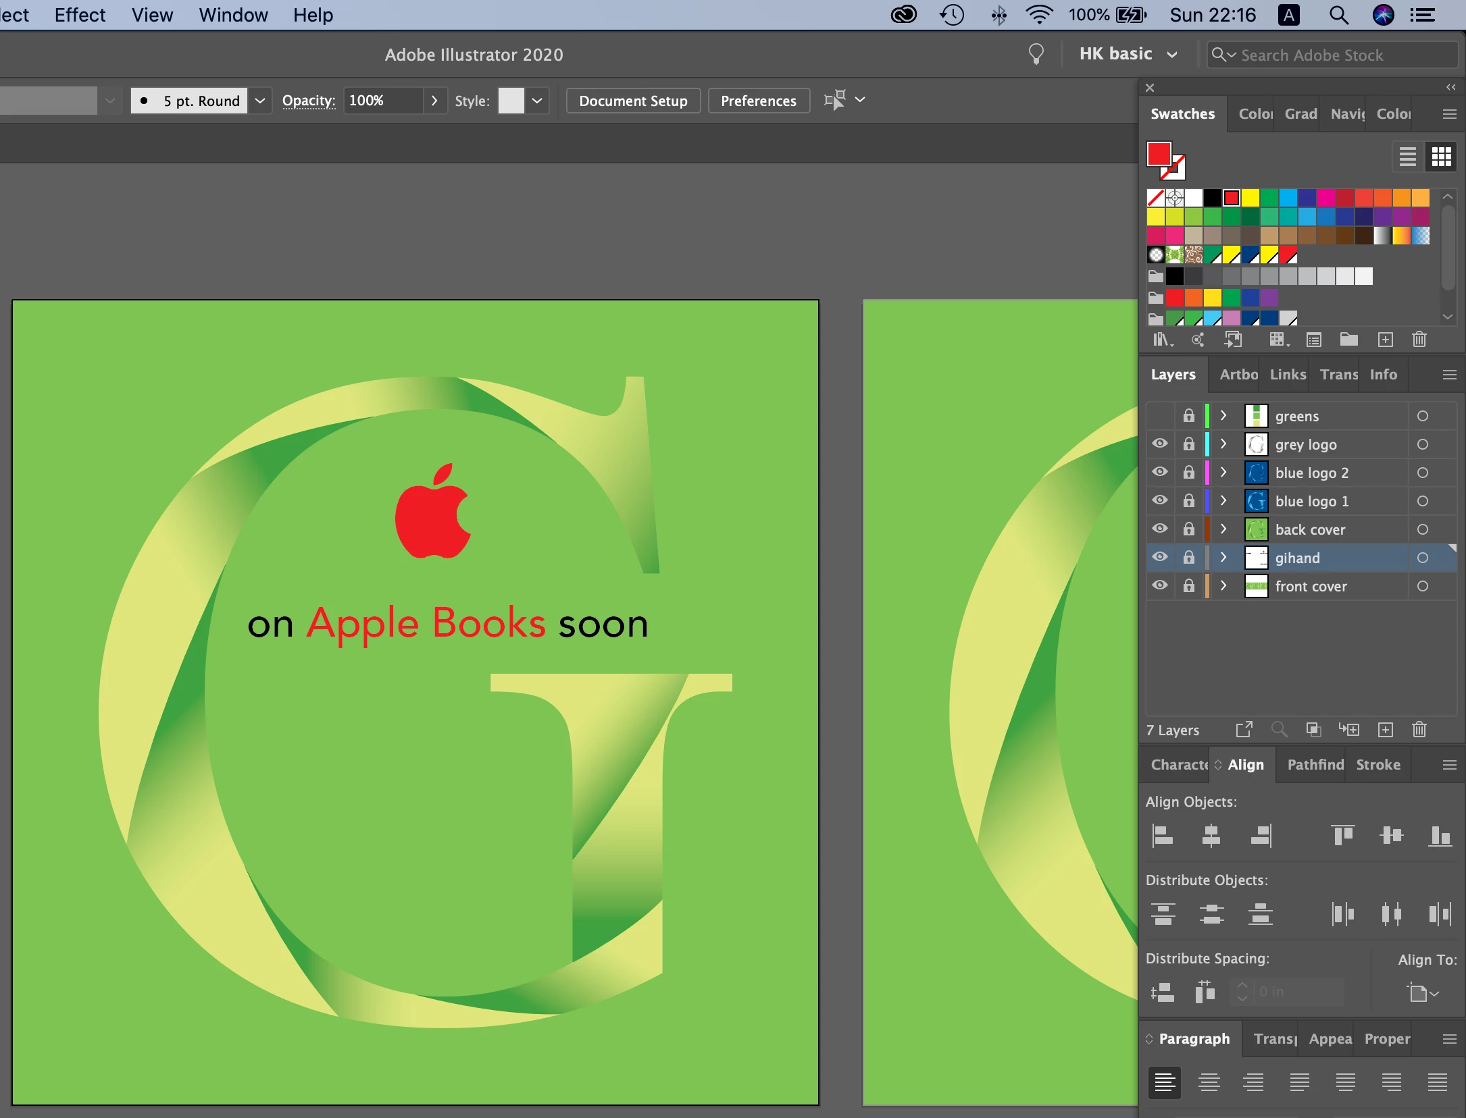Click the Document Setup button
The height and width of the screenshot is (1118, 1466).
tap(633, 101)
